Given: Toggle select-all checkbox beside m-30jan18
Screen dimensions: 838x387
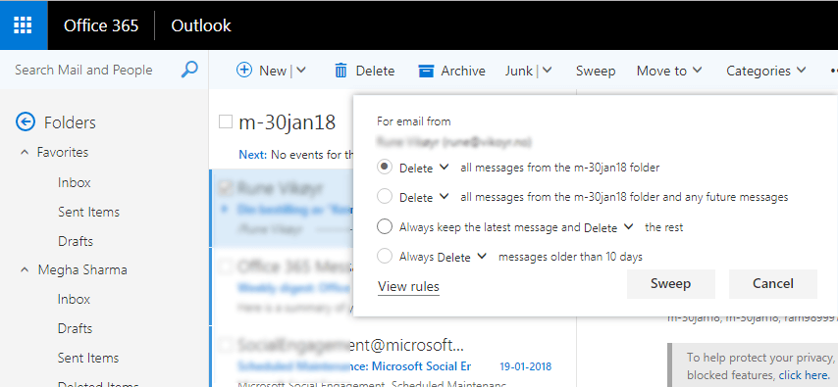Looking at the screenshot, I should (x=226, y=122).
